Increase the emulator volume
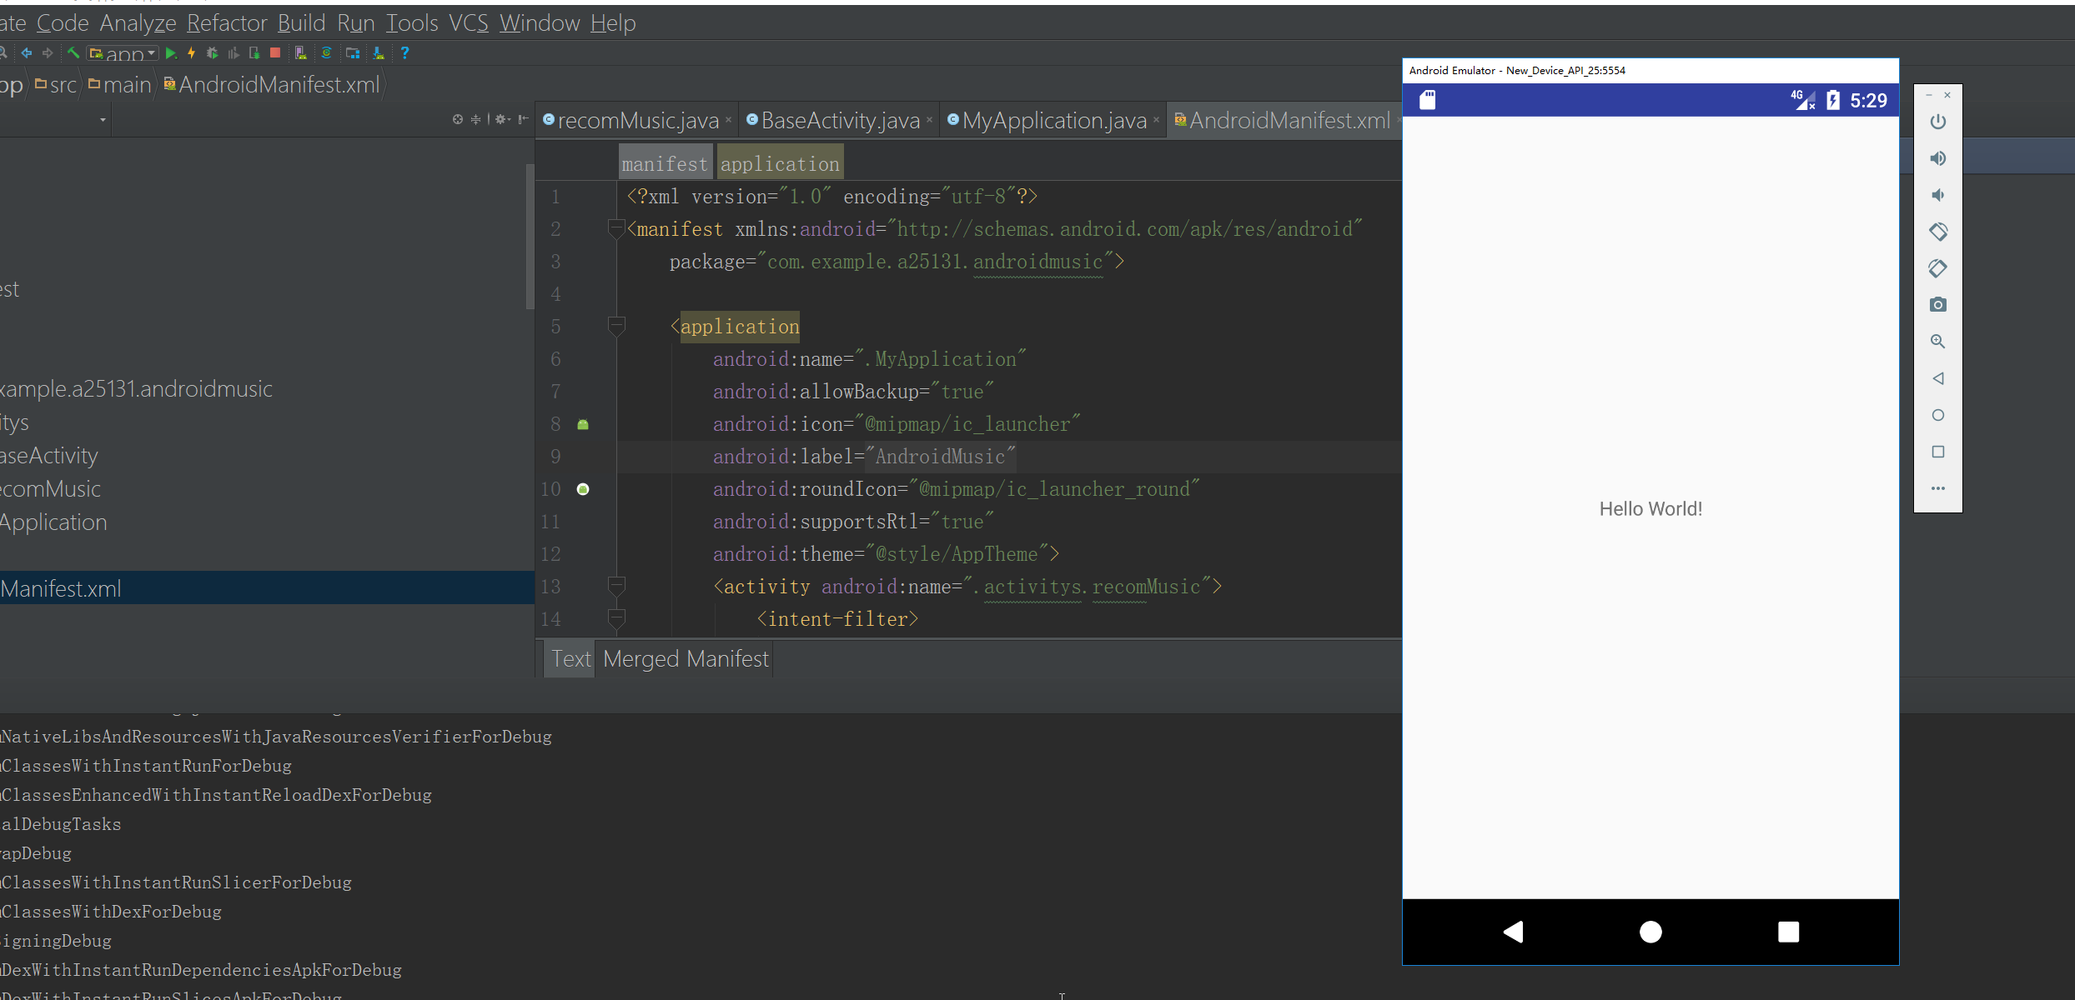This screenshot has height=1000, width=2075. click(1938, 158)
